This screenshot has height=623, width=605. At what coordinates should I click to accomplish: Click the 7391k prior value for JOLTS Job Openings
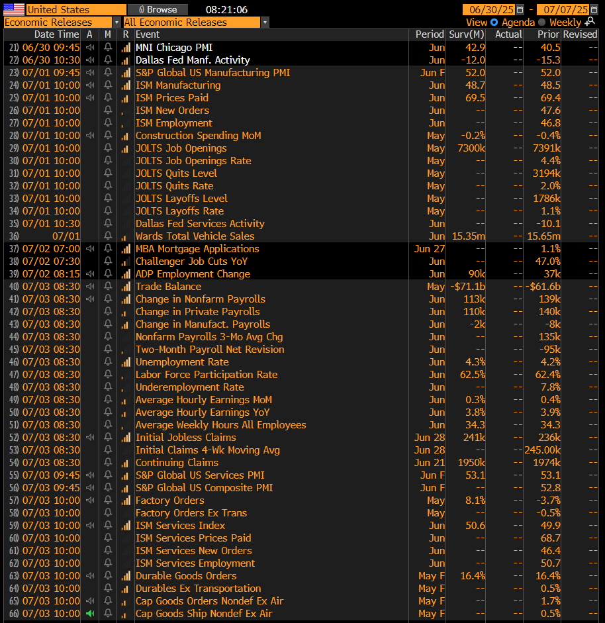[x=547, y=148]
